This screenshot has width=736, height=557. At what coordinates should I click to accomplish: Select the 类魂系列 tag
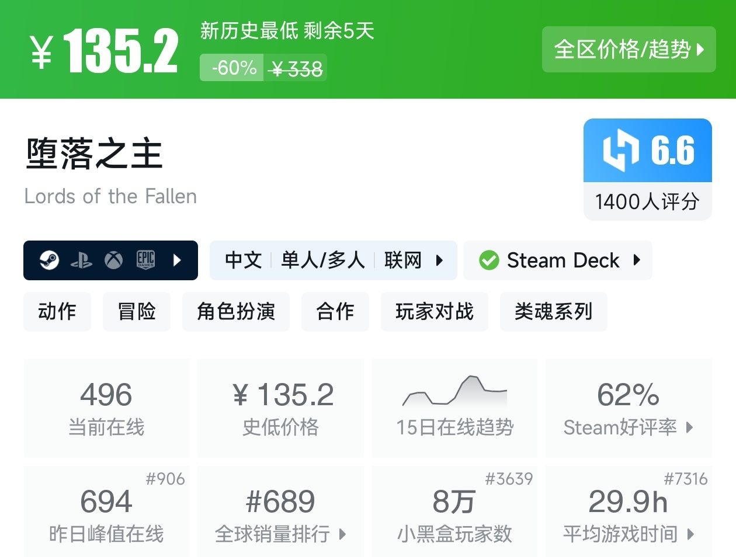(x=554, y=312)
